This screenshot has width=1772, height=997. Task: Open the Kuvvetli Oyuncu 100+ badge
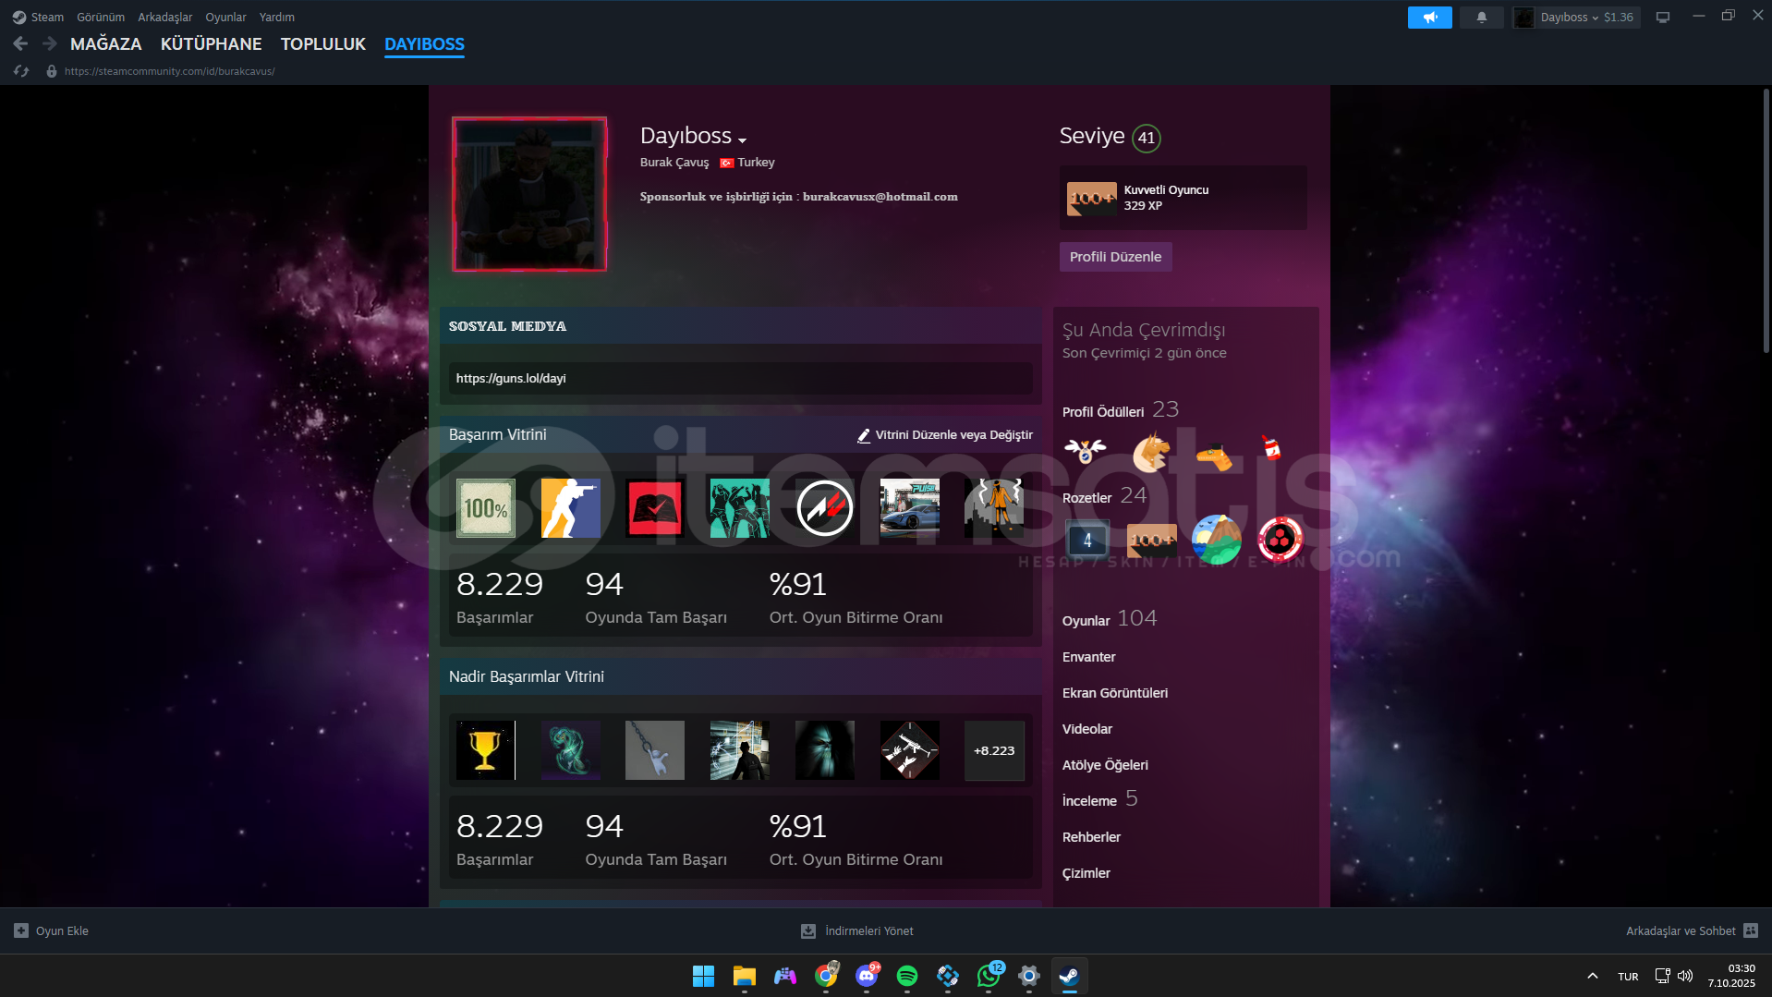[x=1091, y=198]
